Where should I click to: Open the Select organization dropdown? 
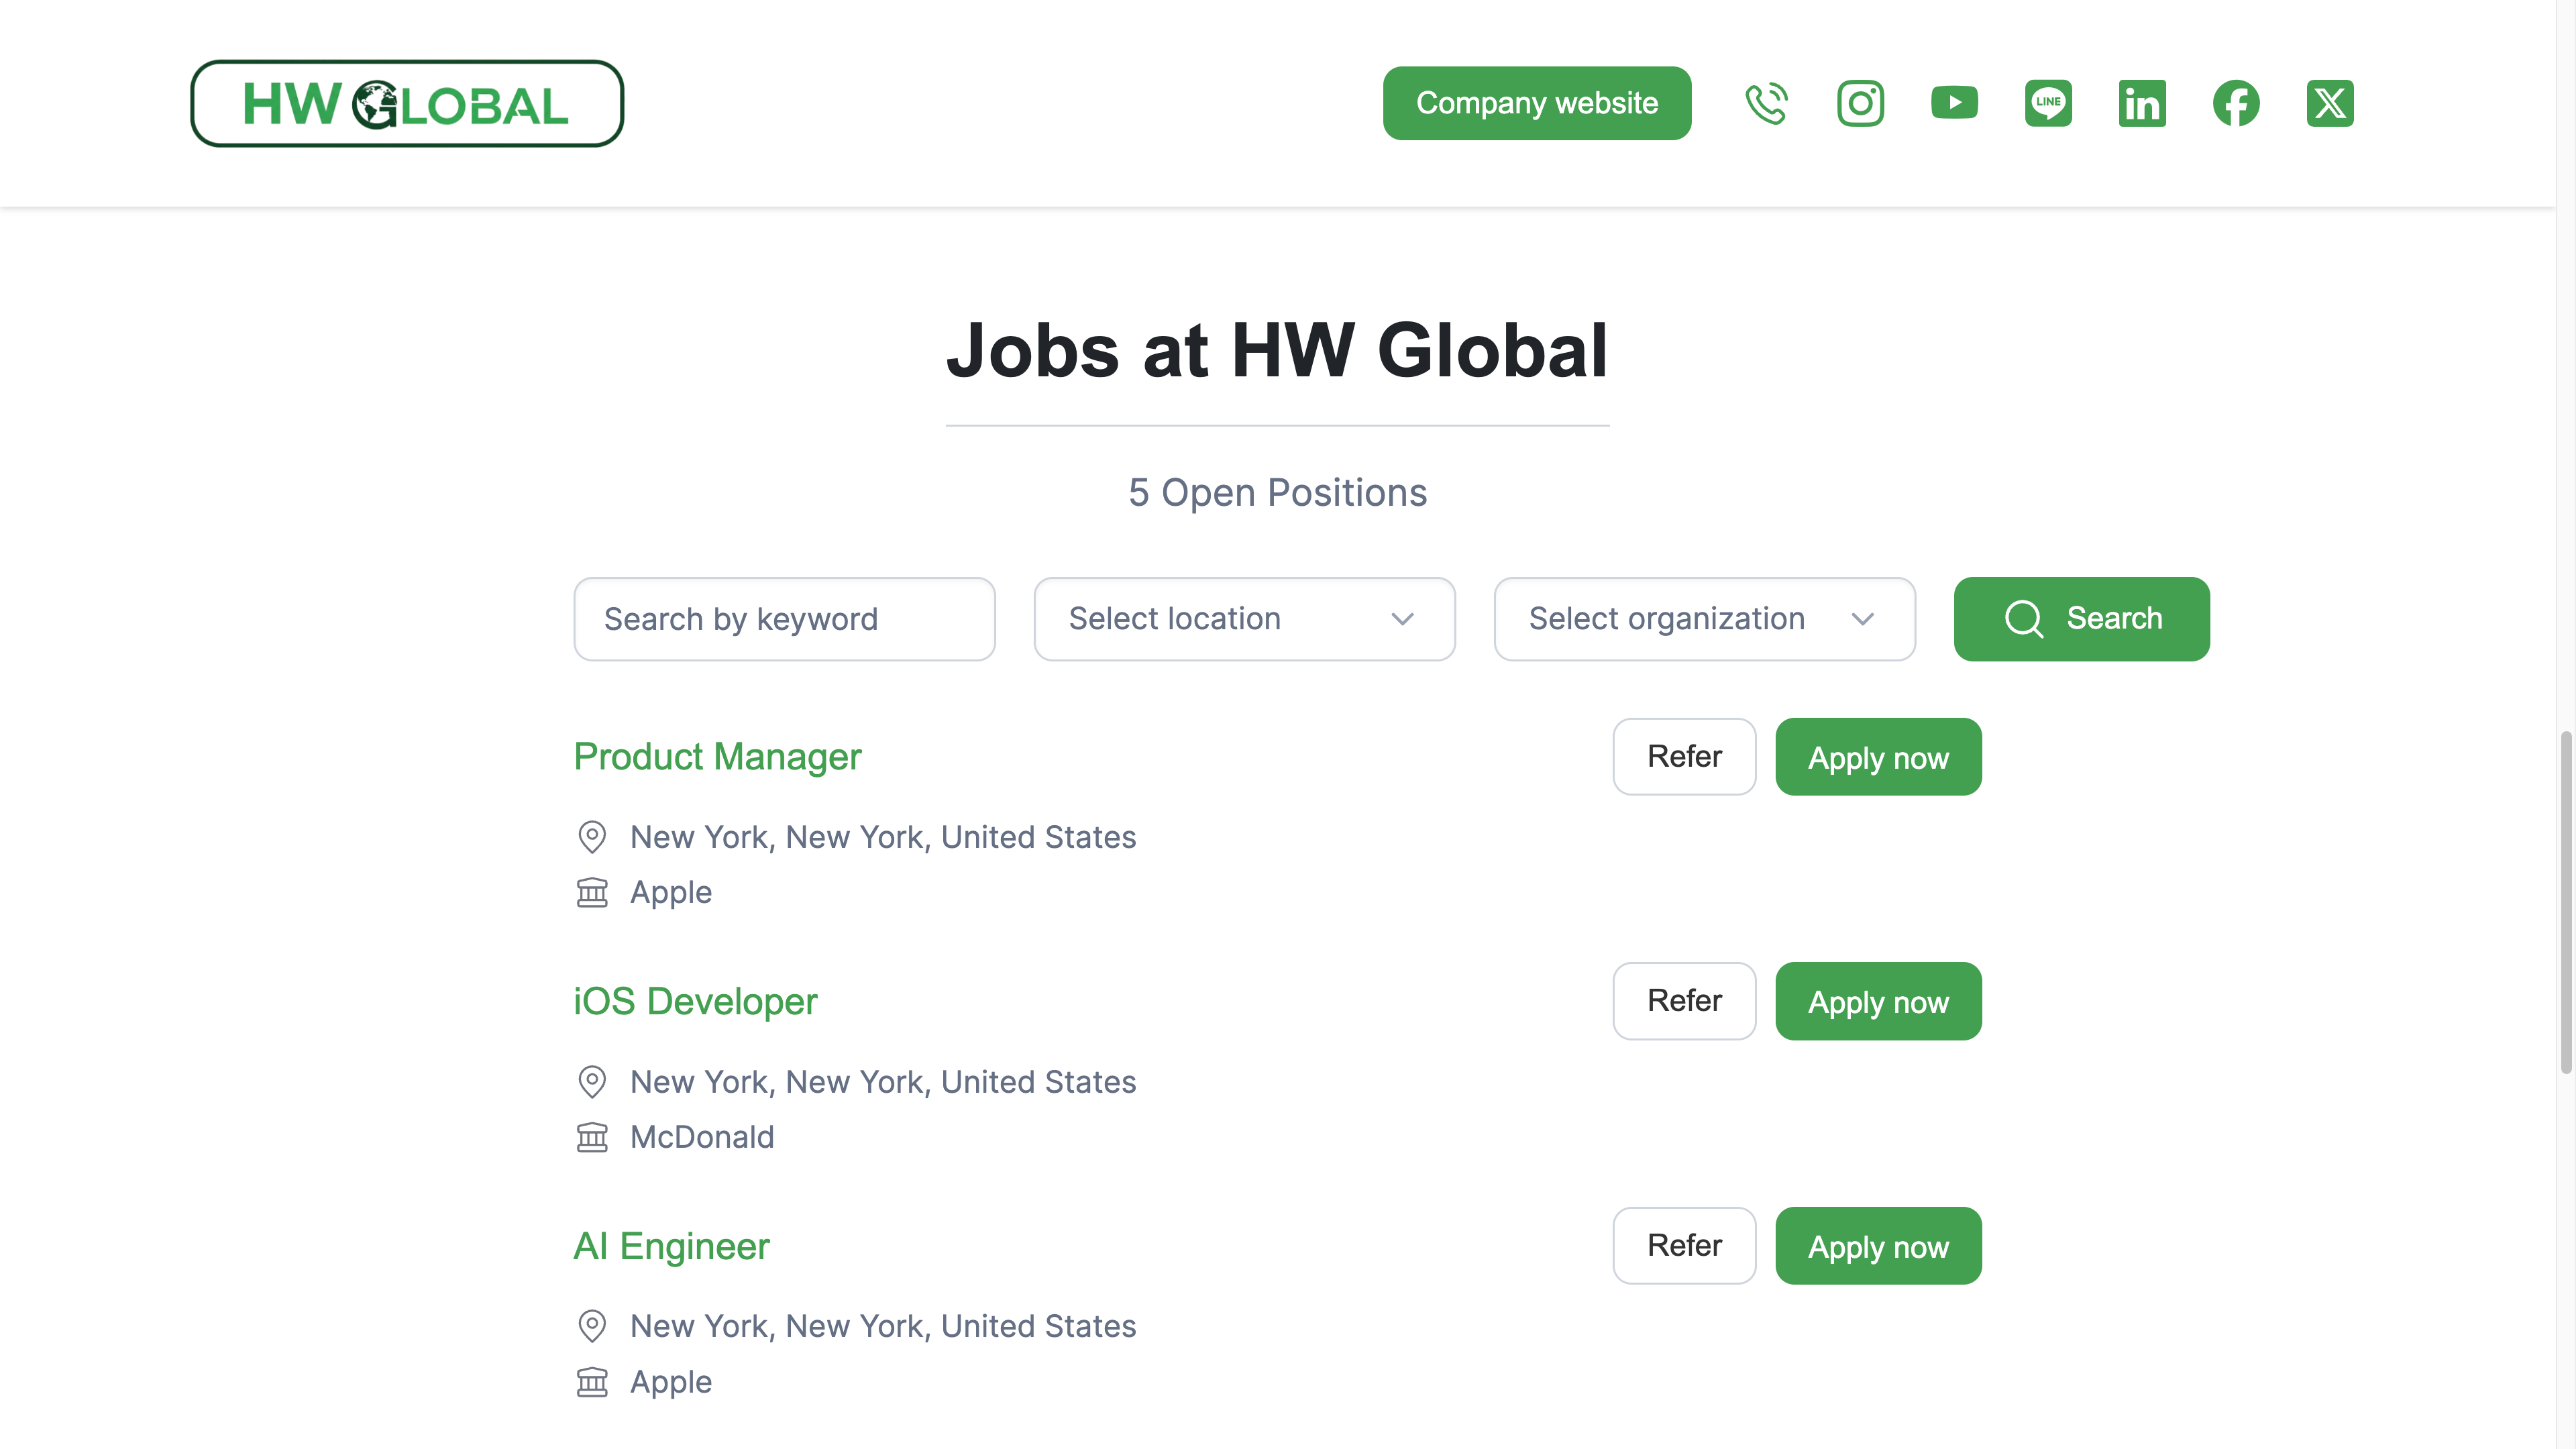(x=1703, y=619)
